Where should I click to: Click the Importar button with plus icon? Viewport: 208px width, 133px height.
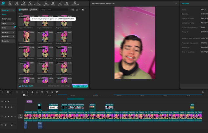click(23, 10)
